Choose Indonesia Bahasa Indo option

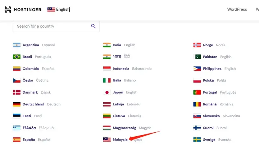[x=127, y=68]
